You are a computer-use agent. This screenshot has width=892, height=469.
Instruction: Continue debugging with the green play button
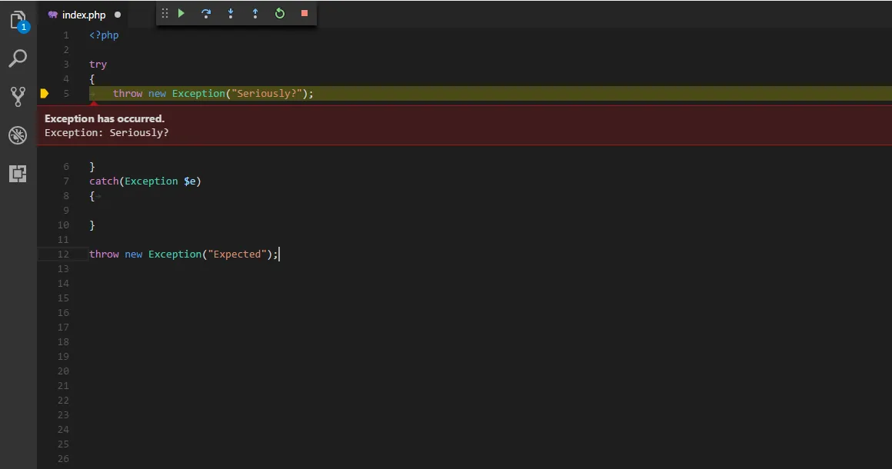(181, 13)
